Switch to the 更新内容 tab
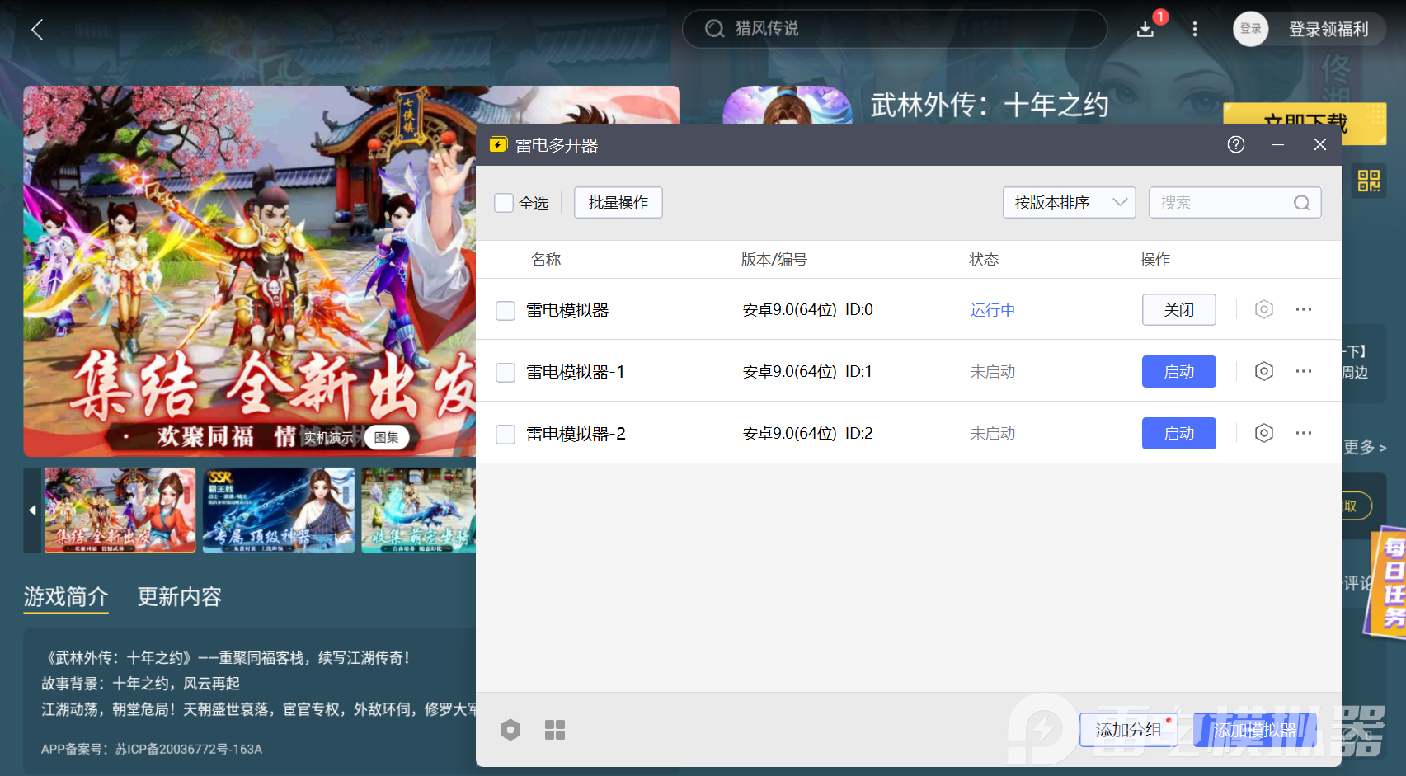This screenshot has height=776, width=1406. coord(180,597)
